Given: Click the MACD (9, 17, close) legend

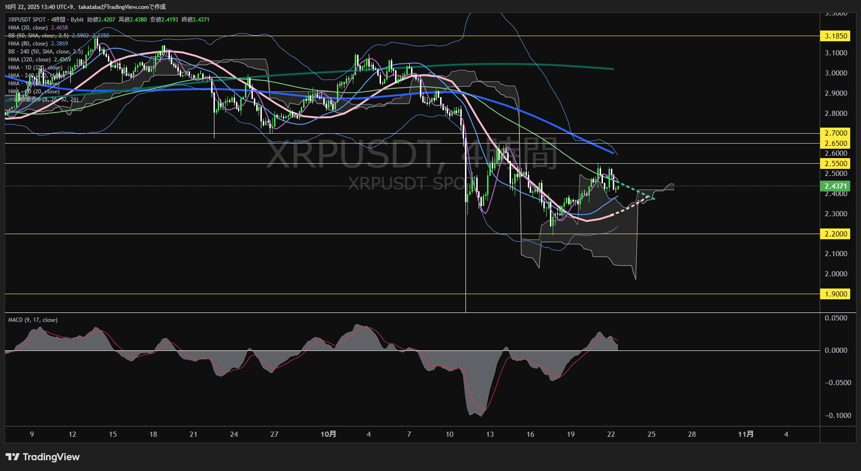Looking at the screenshot, I should [33, 320].
